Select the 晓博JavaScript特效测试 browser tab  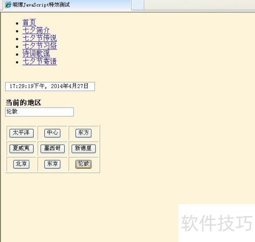(x=67, y=5)
